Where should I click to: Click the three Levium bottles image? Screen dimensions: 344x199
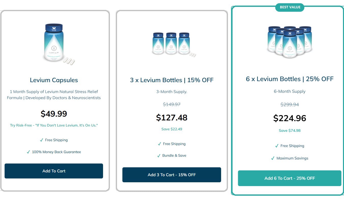(x=172, y=43)
